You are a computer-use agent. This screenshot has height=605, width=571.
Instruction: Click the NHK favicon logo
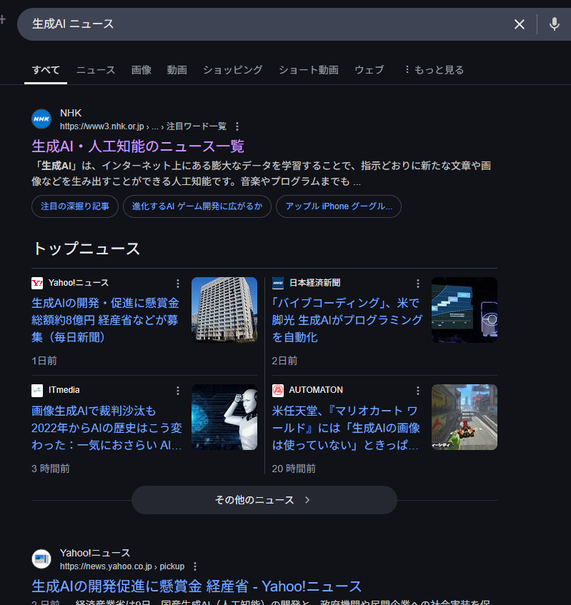click(x=41, y=119)
